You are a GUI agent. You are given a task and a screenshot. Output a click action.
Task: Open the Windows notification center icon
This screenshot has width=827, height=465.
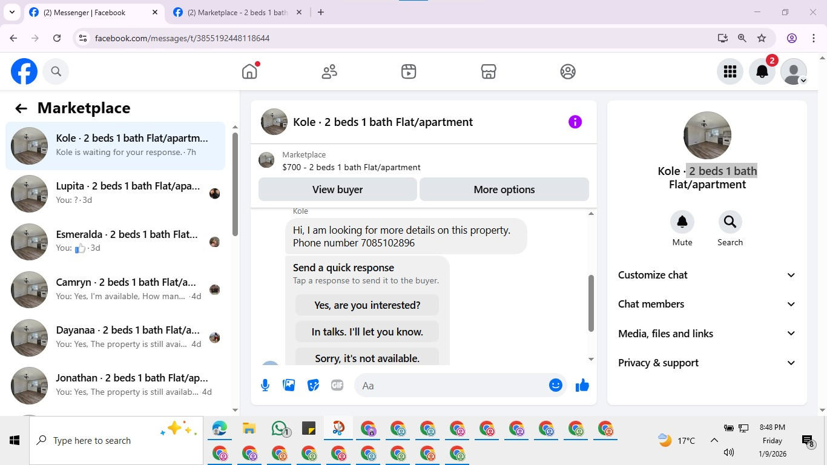point(807,441)
